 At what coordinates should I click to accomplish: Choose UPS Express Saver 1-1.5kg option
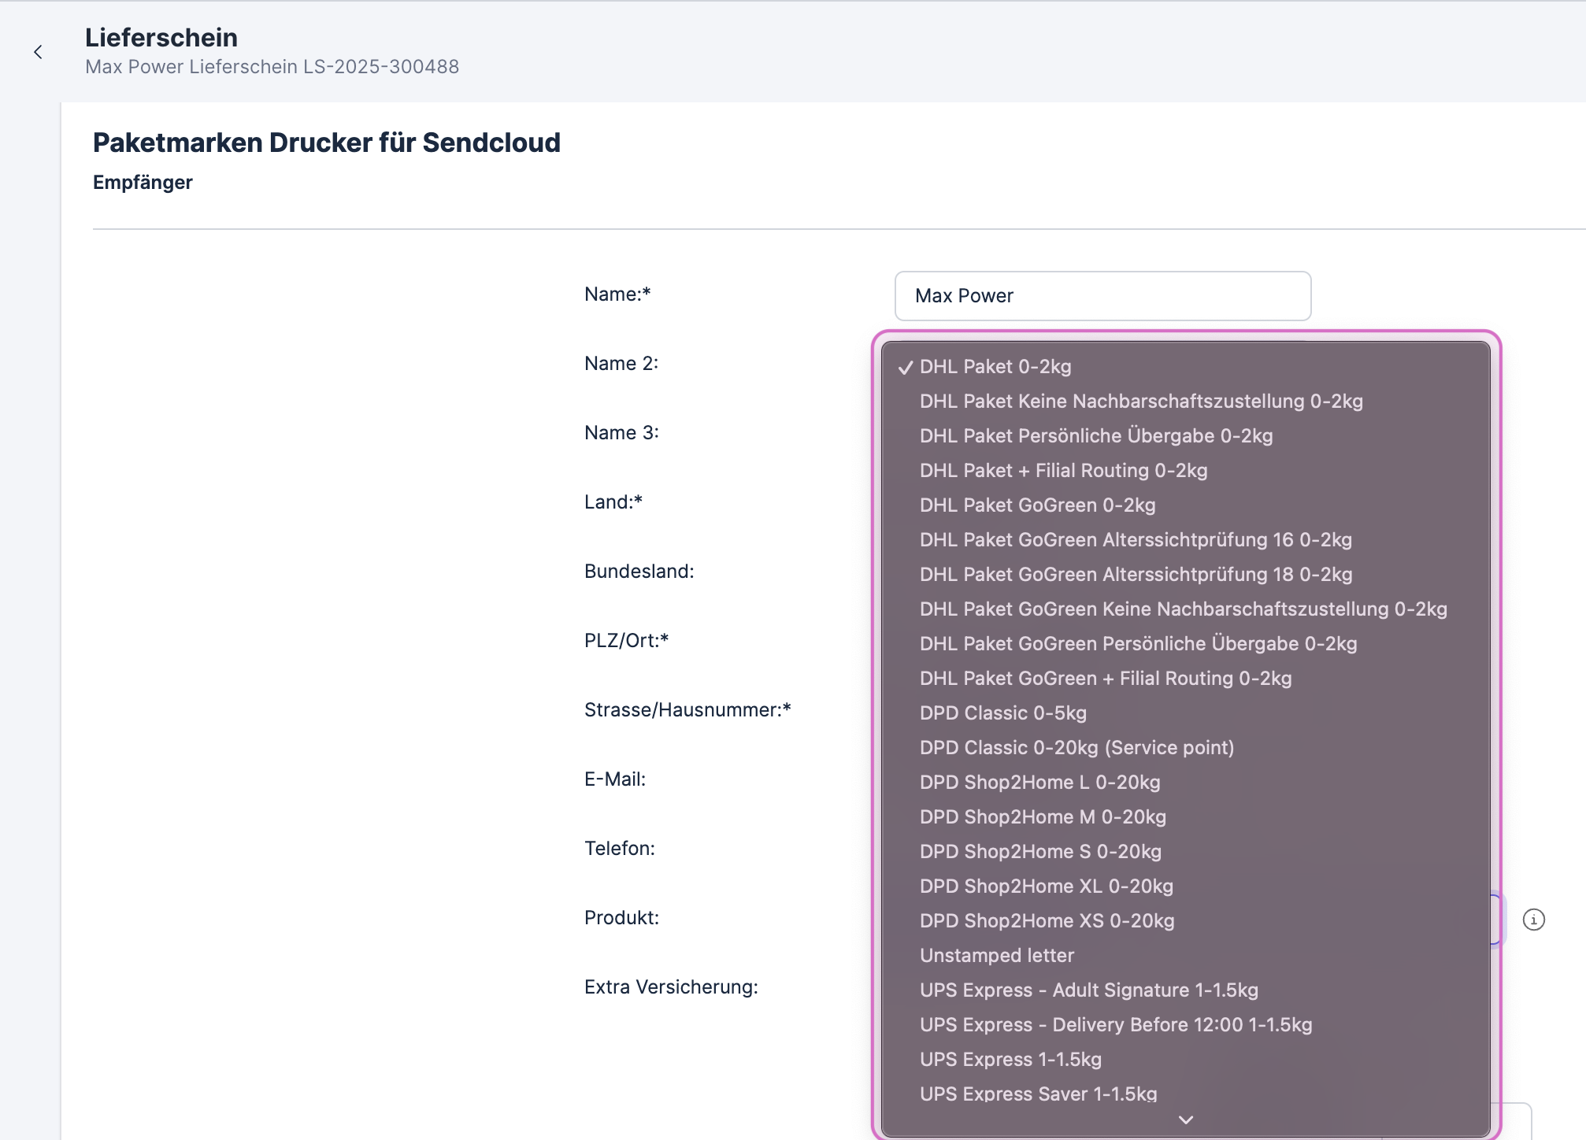[1039, 1094]
